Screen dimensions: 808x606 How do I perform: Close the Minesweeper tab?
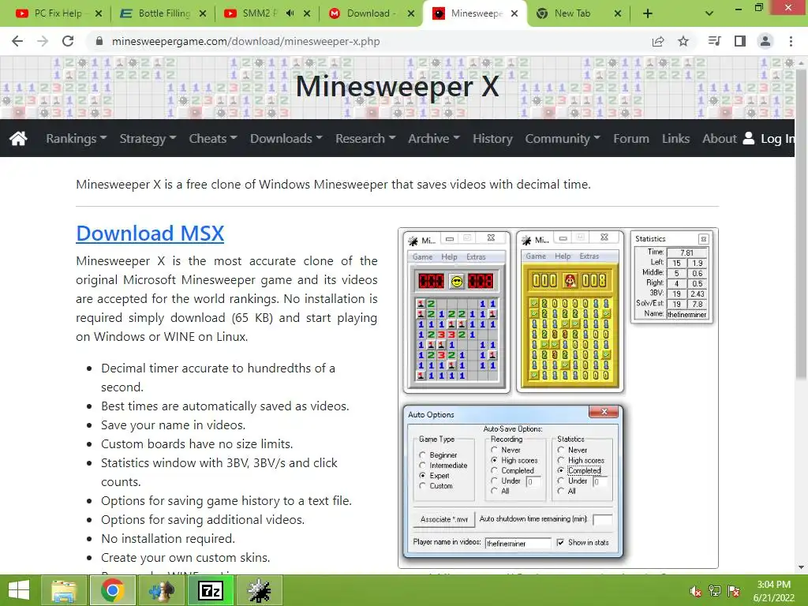click(x=514, y=14)
